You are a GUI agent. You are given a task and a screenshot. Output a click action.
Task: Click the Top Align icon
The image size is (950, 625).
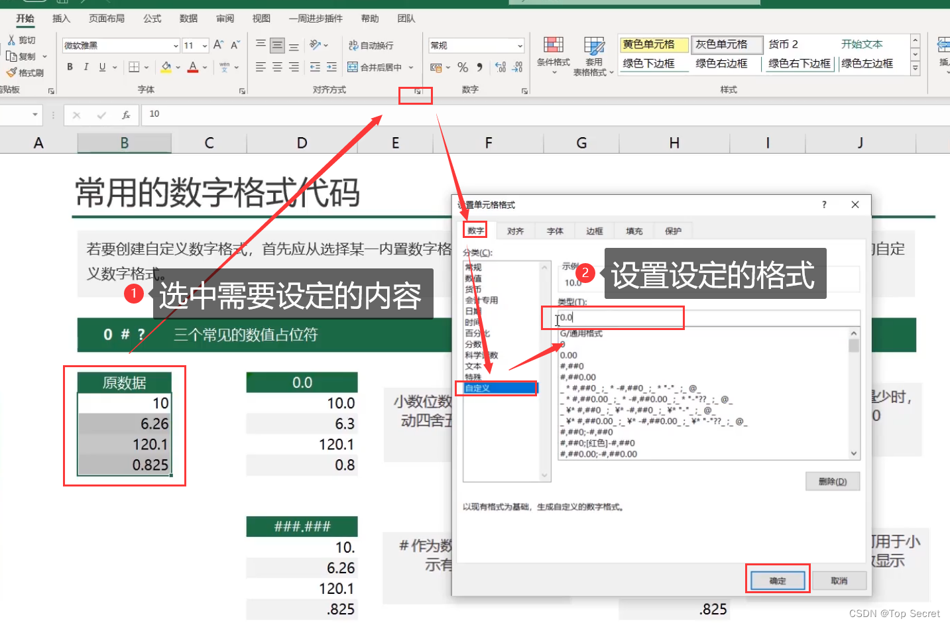point(261,45)
